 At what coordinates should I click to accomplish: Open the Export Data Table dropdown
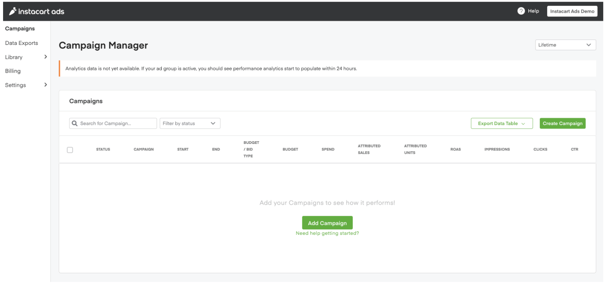point(501,124)
